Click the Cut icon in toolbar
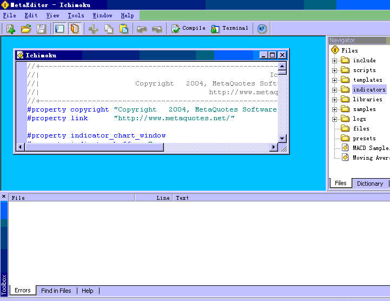 coord(93,29)
